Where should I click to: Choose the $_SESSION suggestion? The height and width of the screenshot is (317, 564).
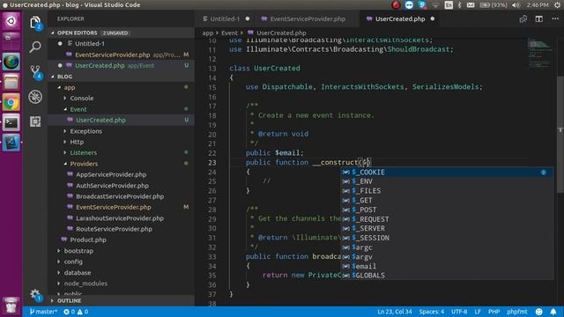click(447, 238)
